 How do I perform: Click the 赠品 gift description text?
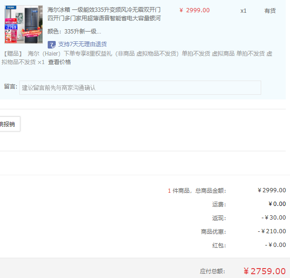click(x=137, y=58)
